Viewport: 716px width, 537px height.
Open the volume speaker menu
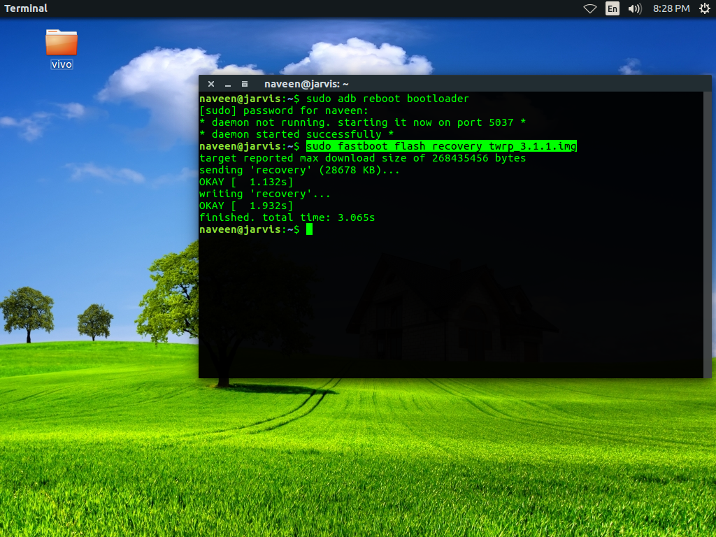[634, 8]
